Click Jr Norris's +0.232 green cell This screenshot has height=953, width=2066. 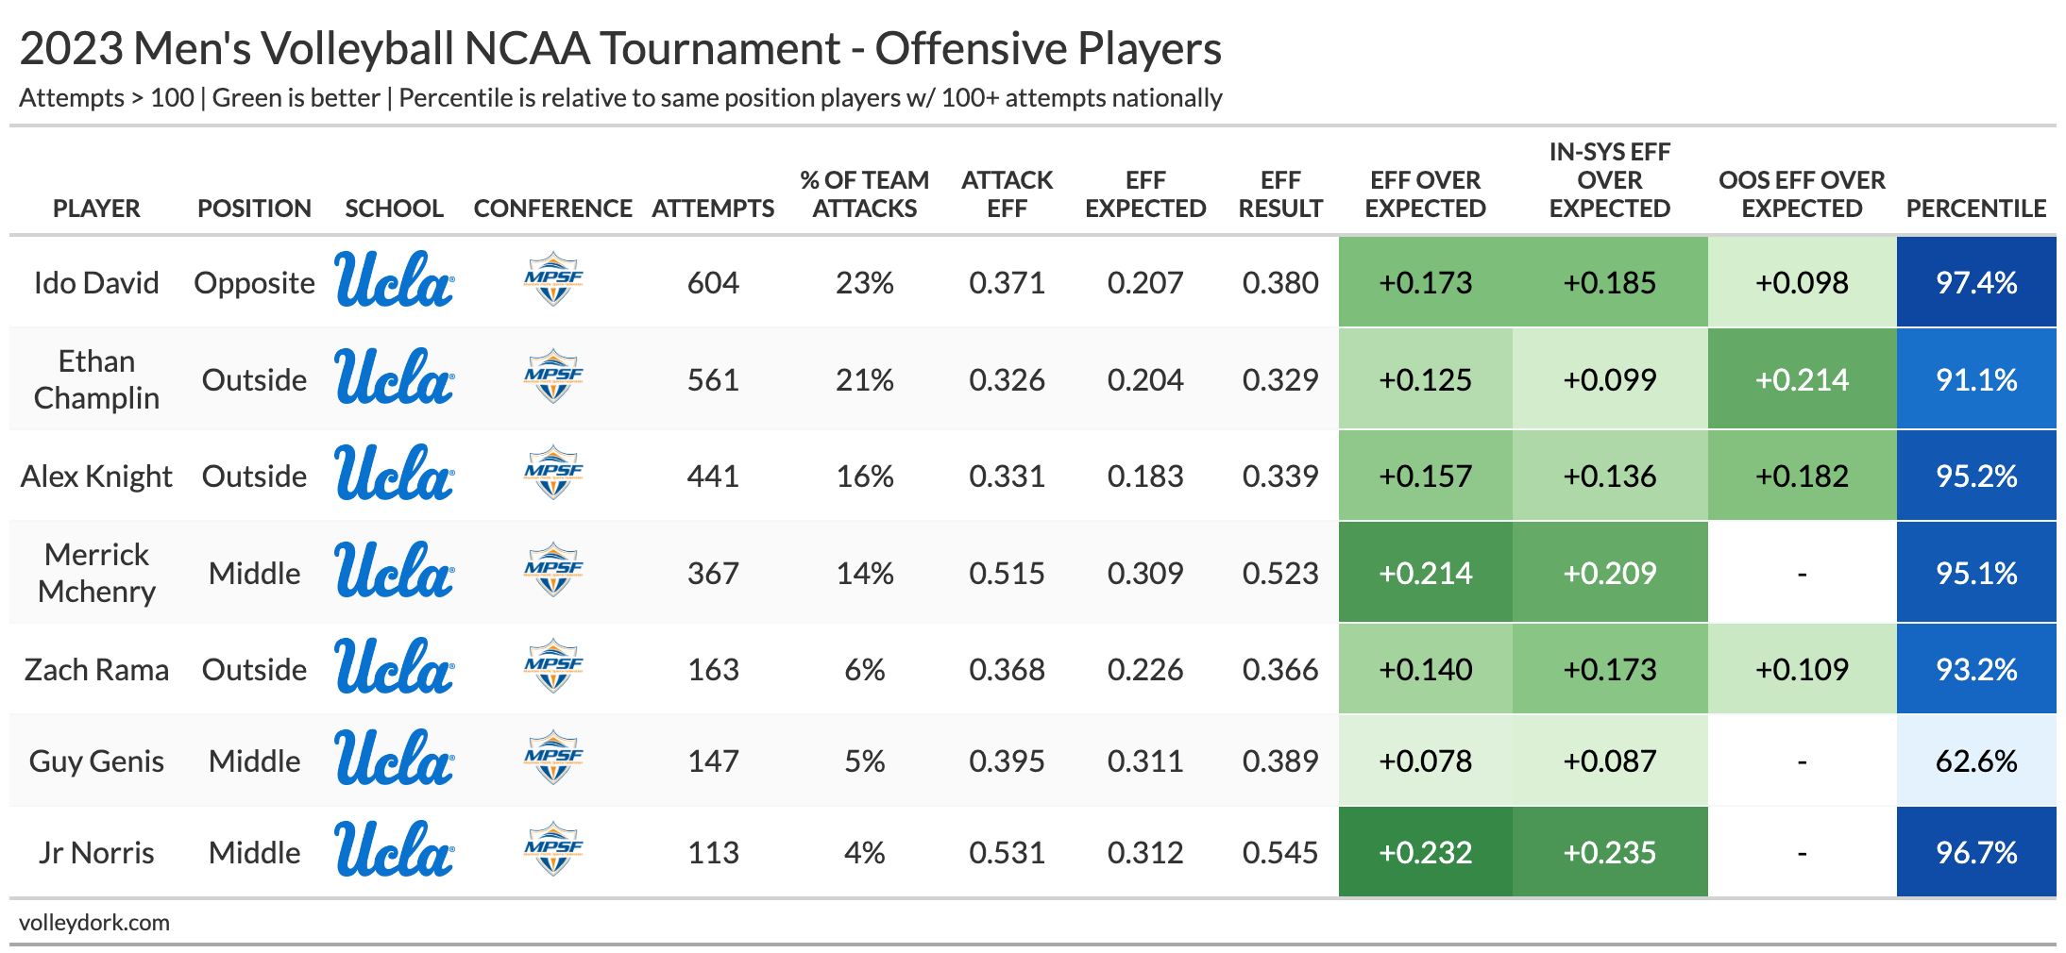click(x=1425, y=853)
